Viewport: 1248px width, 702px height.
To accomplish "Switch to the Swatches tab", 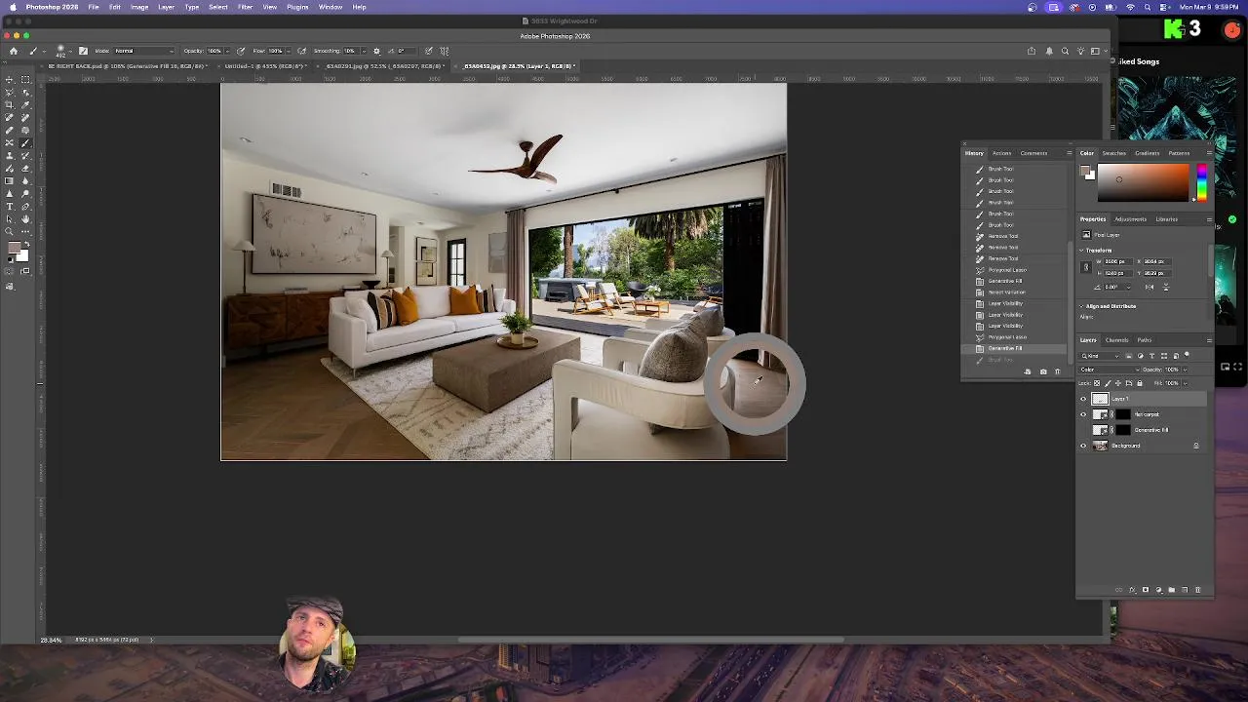I will point(1114,153).
